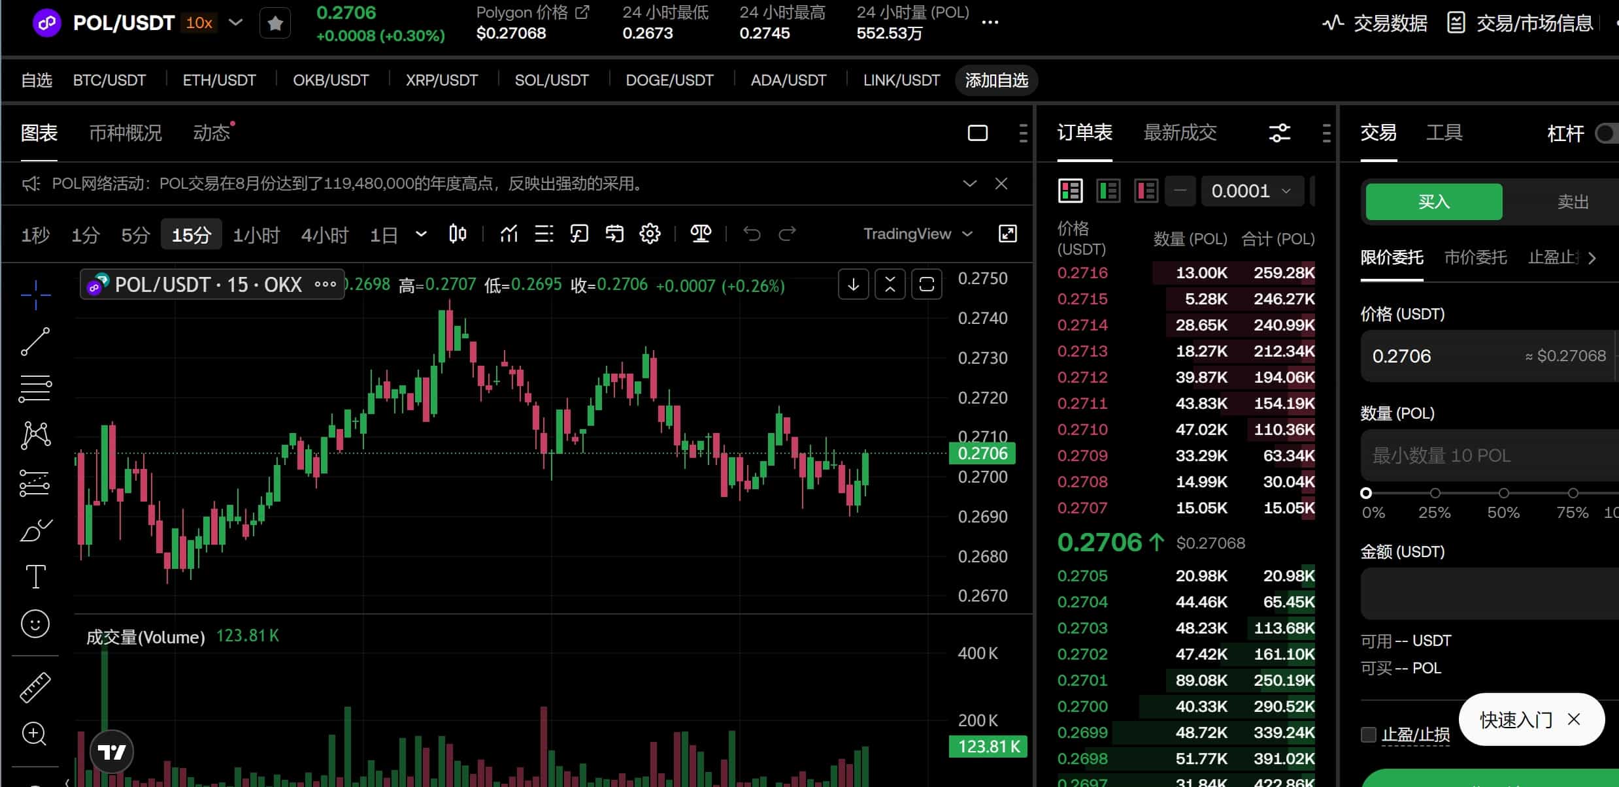Open the indicators icon in chart toolbar
The image size is (1619, 787).
(x=509, y=234)
